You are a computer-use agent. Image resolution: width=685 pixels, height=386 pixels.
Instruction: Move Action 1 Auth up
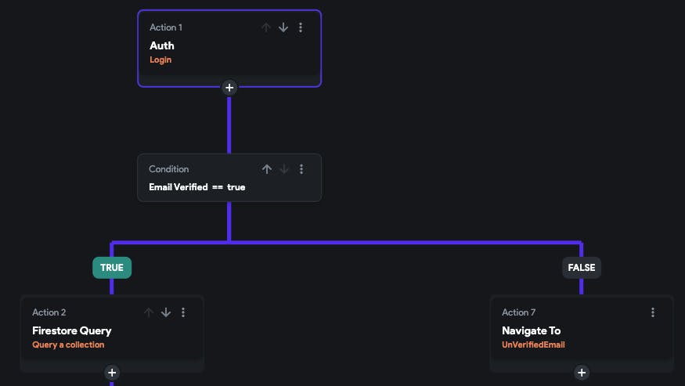(265, 27)
